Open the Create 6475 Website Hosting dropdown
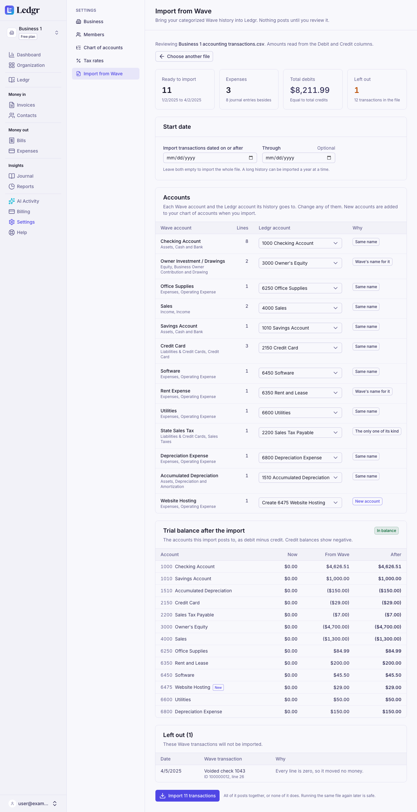 click(x=300, y=503)
